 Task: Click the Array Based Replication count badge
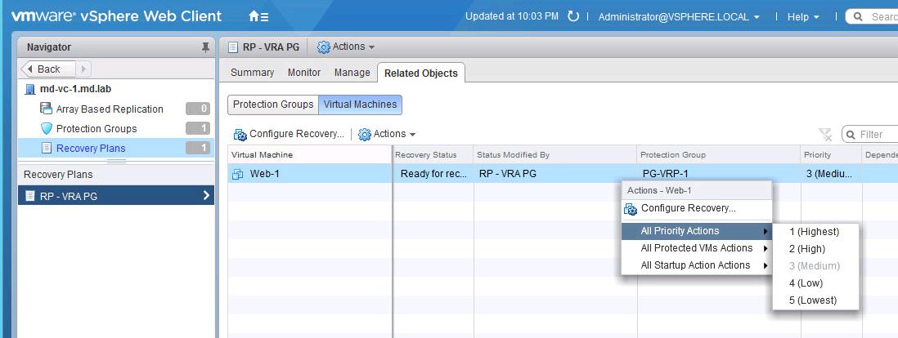tap(198, 109)
